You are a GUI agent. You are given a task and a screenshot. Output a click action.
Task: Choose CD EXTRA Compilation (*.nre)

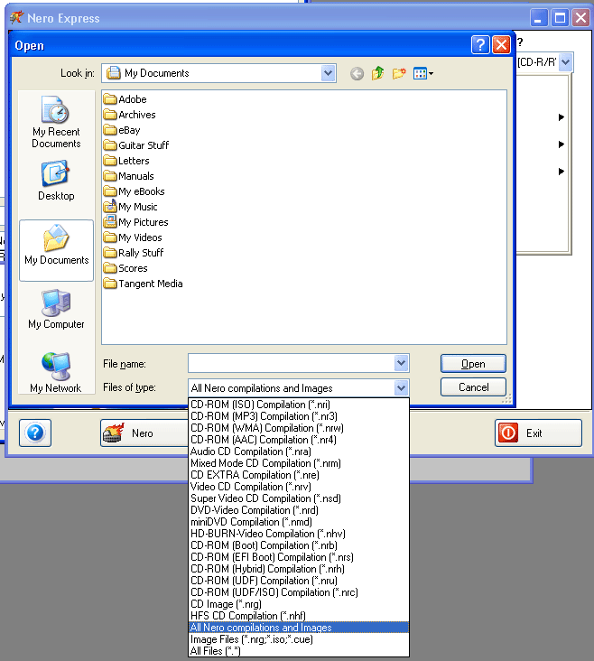[299, 475]
